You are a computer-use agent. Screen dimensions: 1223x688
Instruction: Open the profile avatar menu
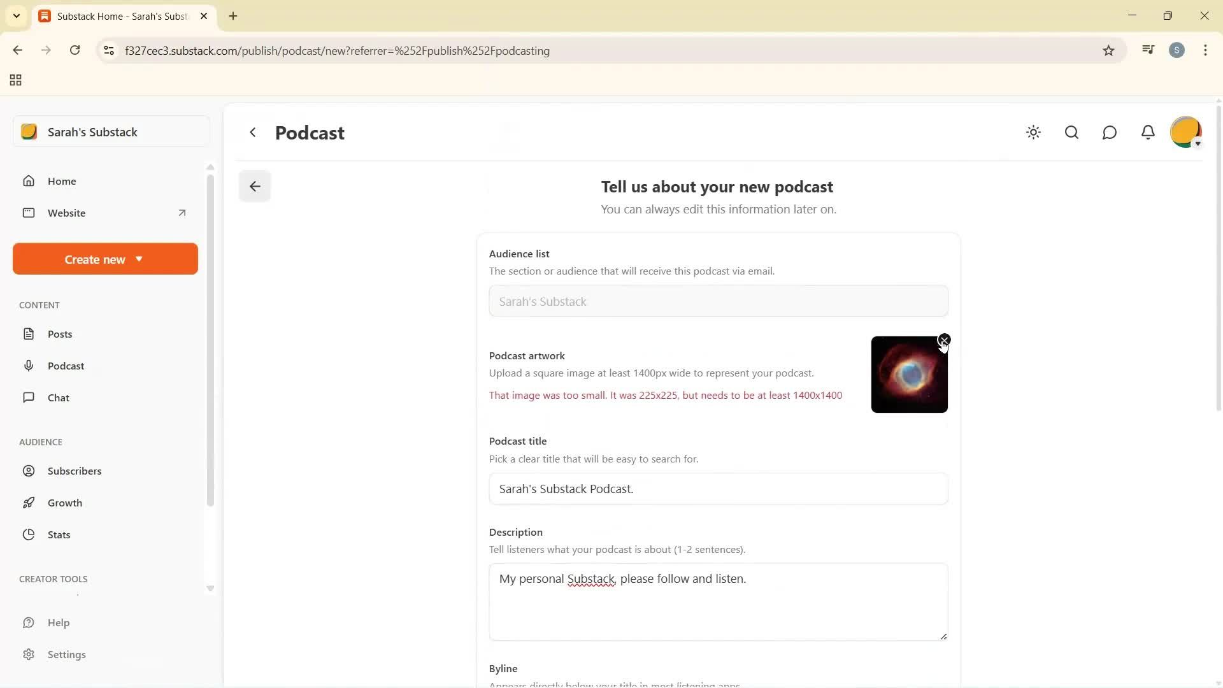tap(1186, 132)
